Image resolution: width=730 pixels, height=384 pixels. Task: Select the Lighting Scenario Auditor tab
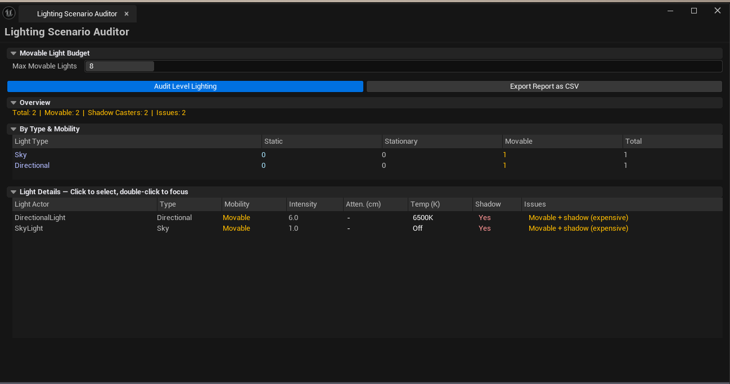[x=77, y=13]
